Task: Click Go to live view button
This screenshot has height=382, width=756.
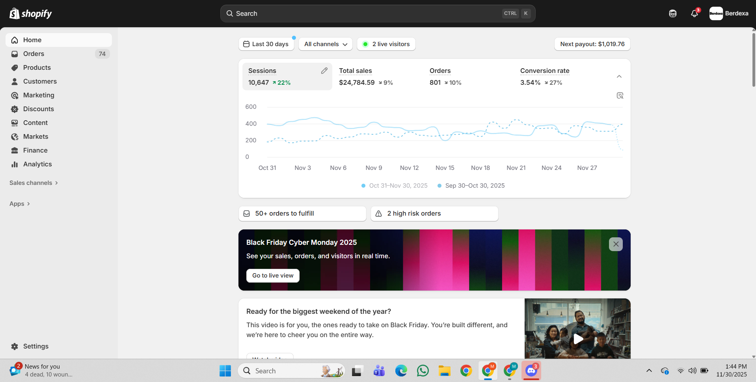Action: [273, 276]
